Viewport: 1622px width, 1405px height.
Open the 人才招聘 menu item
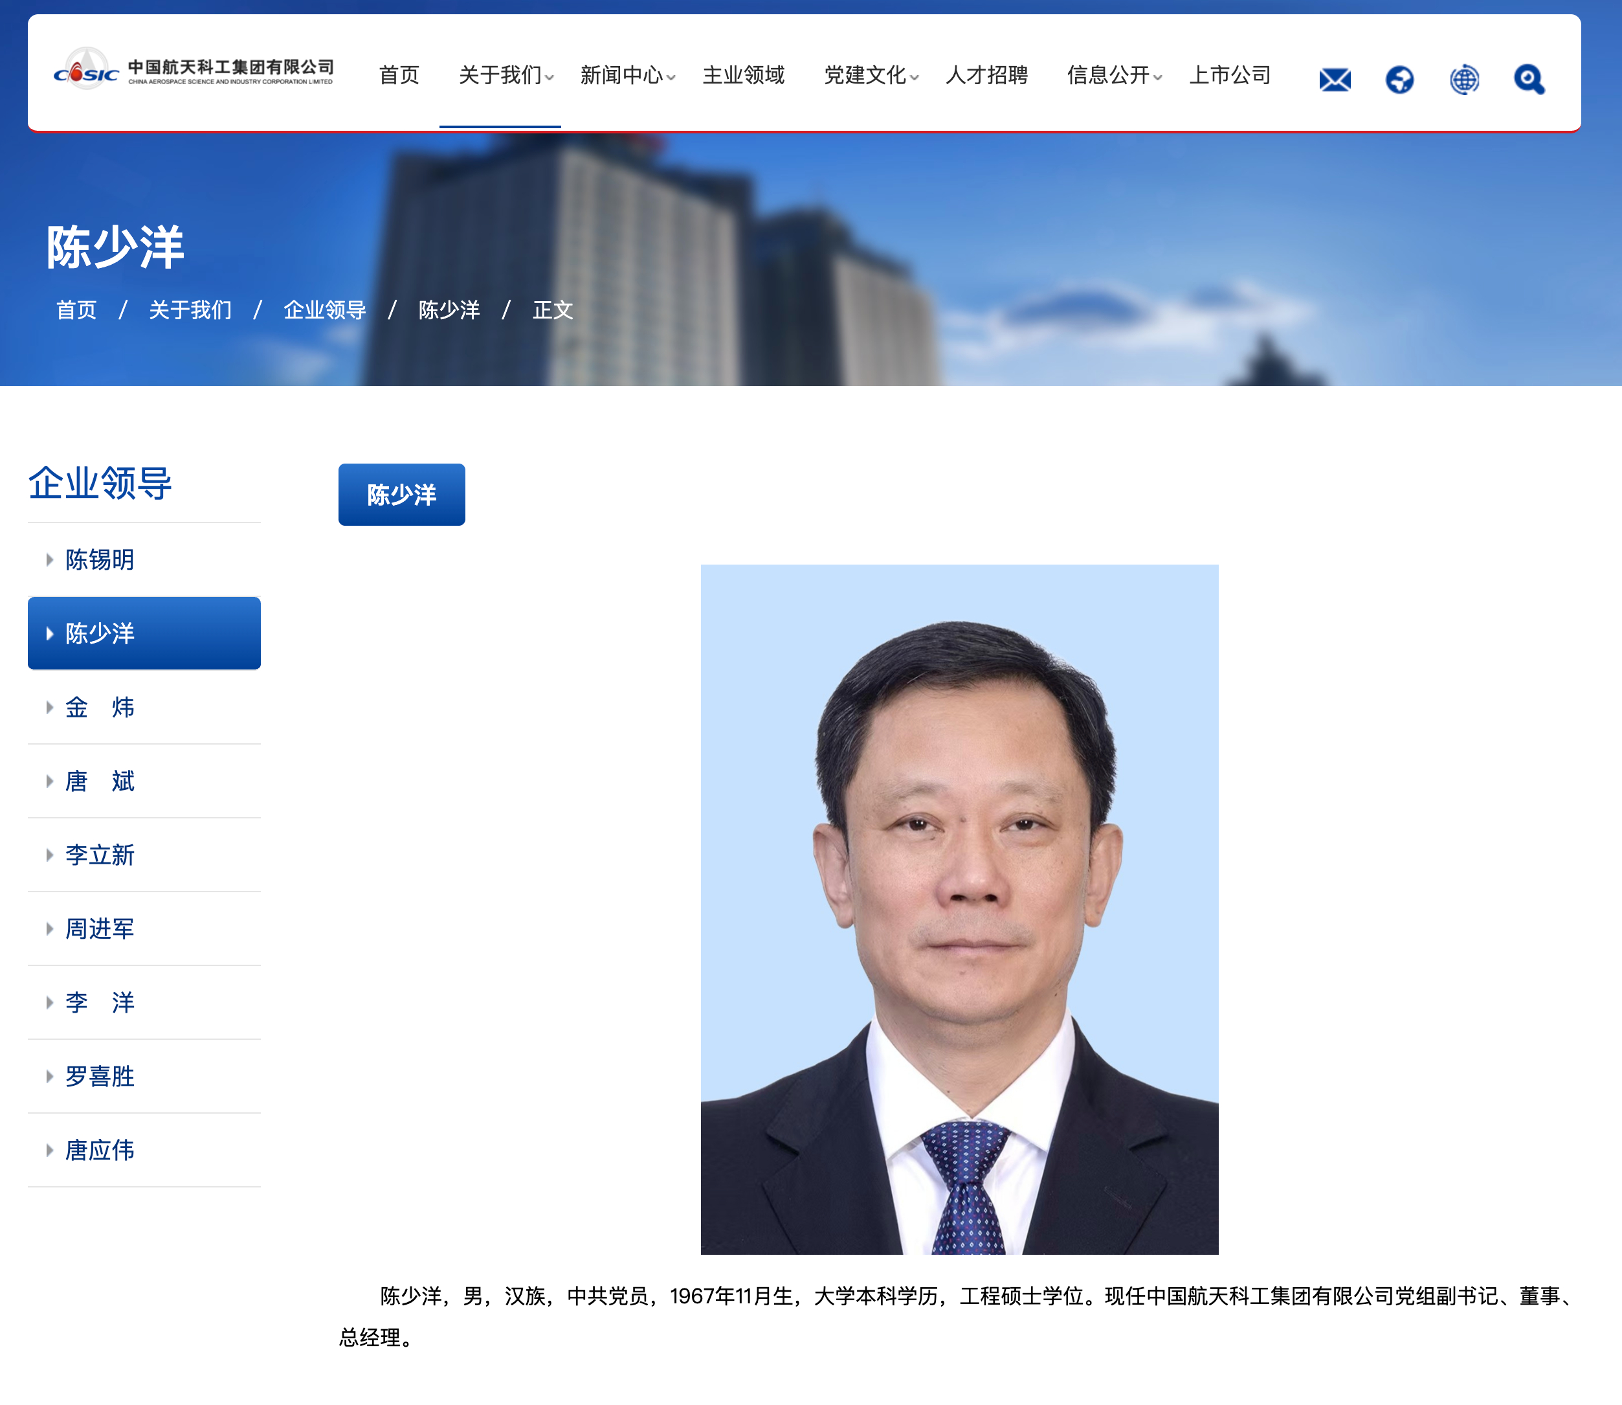pos(986,75)
